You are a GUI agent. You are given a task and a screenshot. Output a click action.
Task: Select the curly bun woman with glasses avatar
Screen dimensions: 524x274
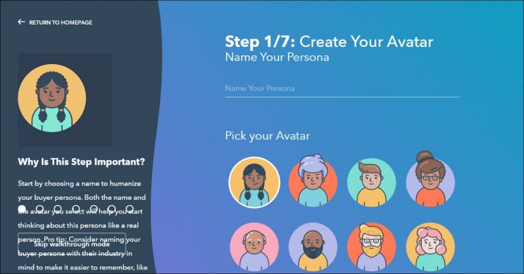tap(430, 179)
